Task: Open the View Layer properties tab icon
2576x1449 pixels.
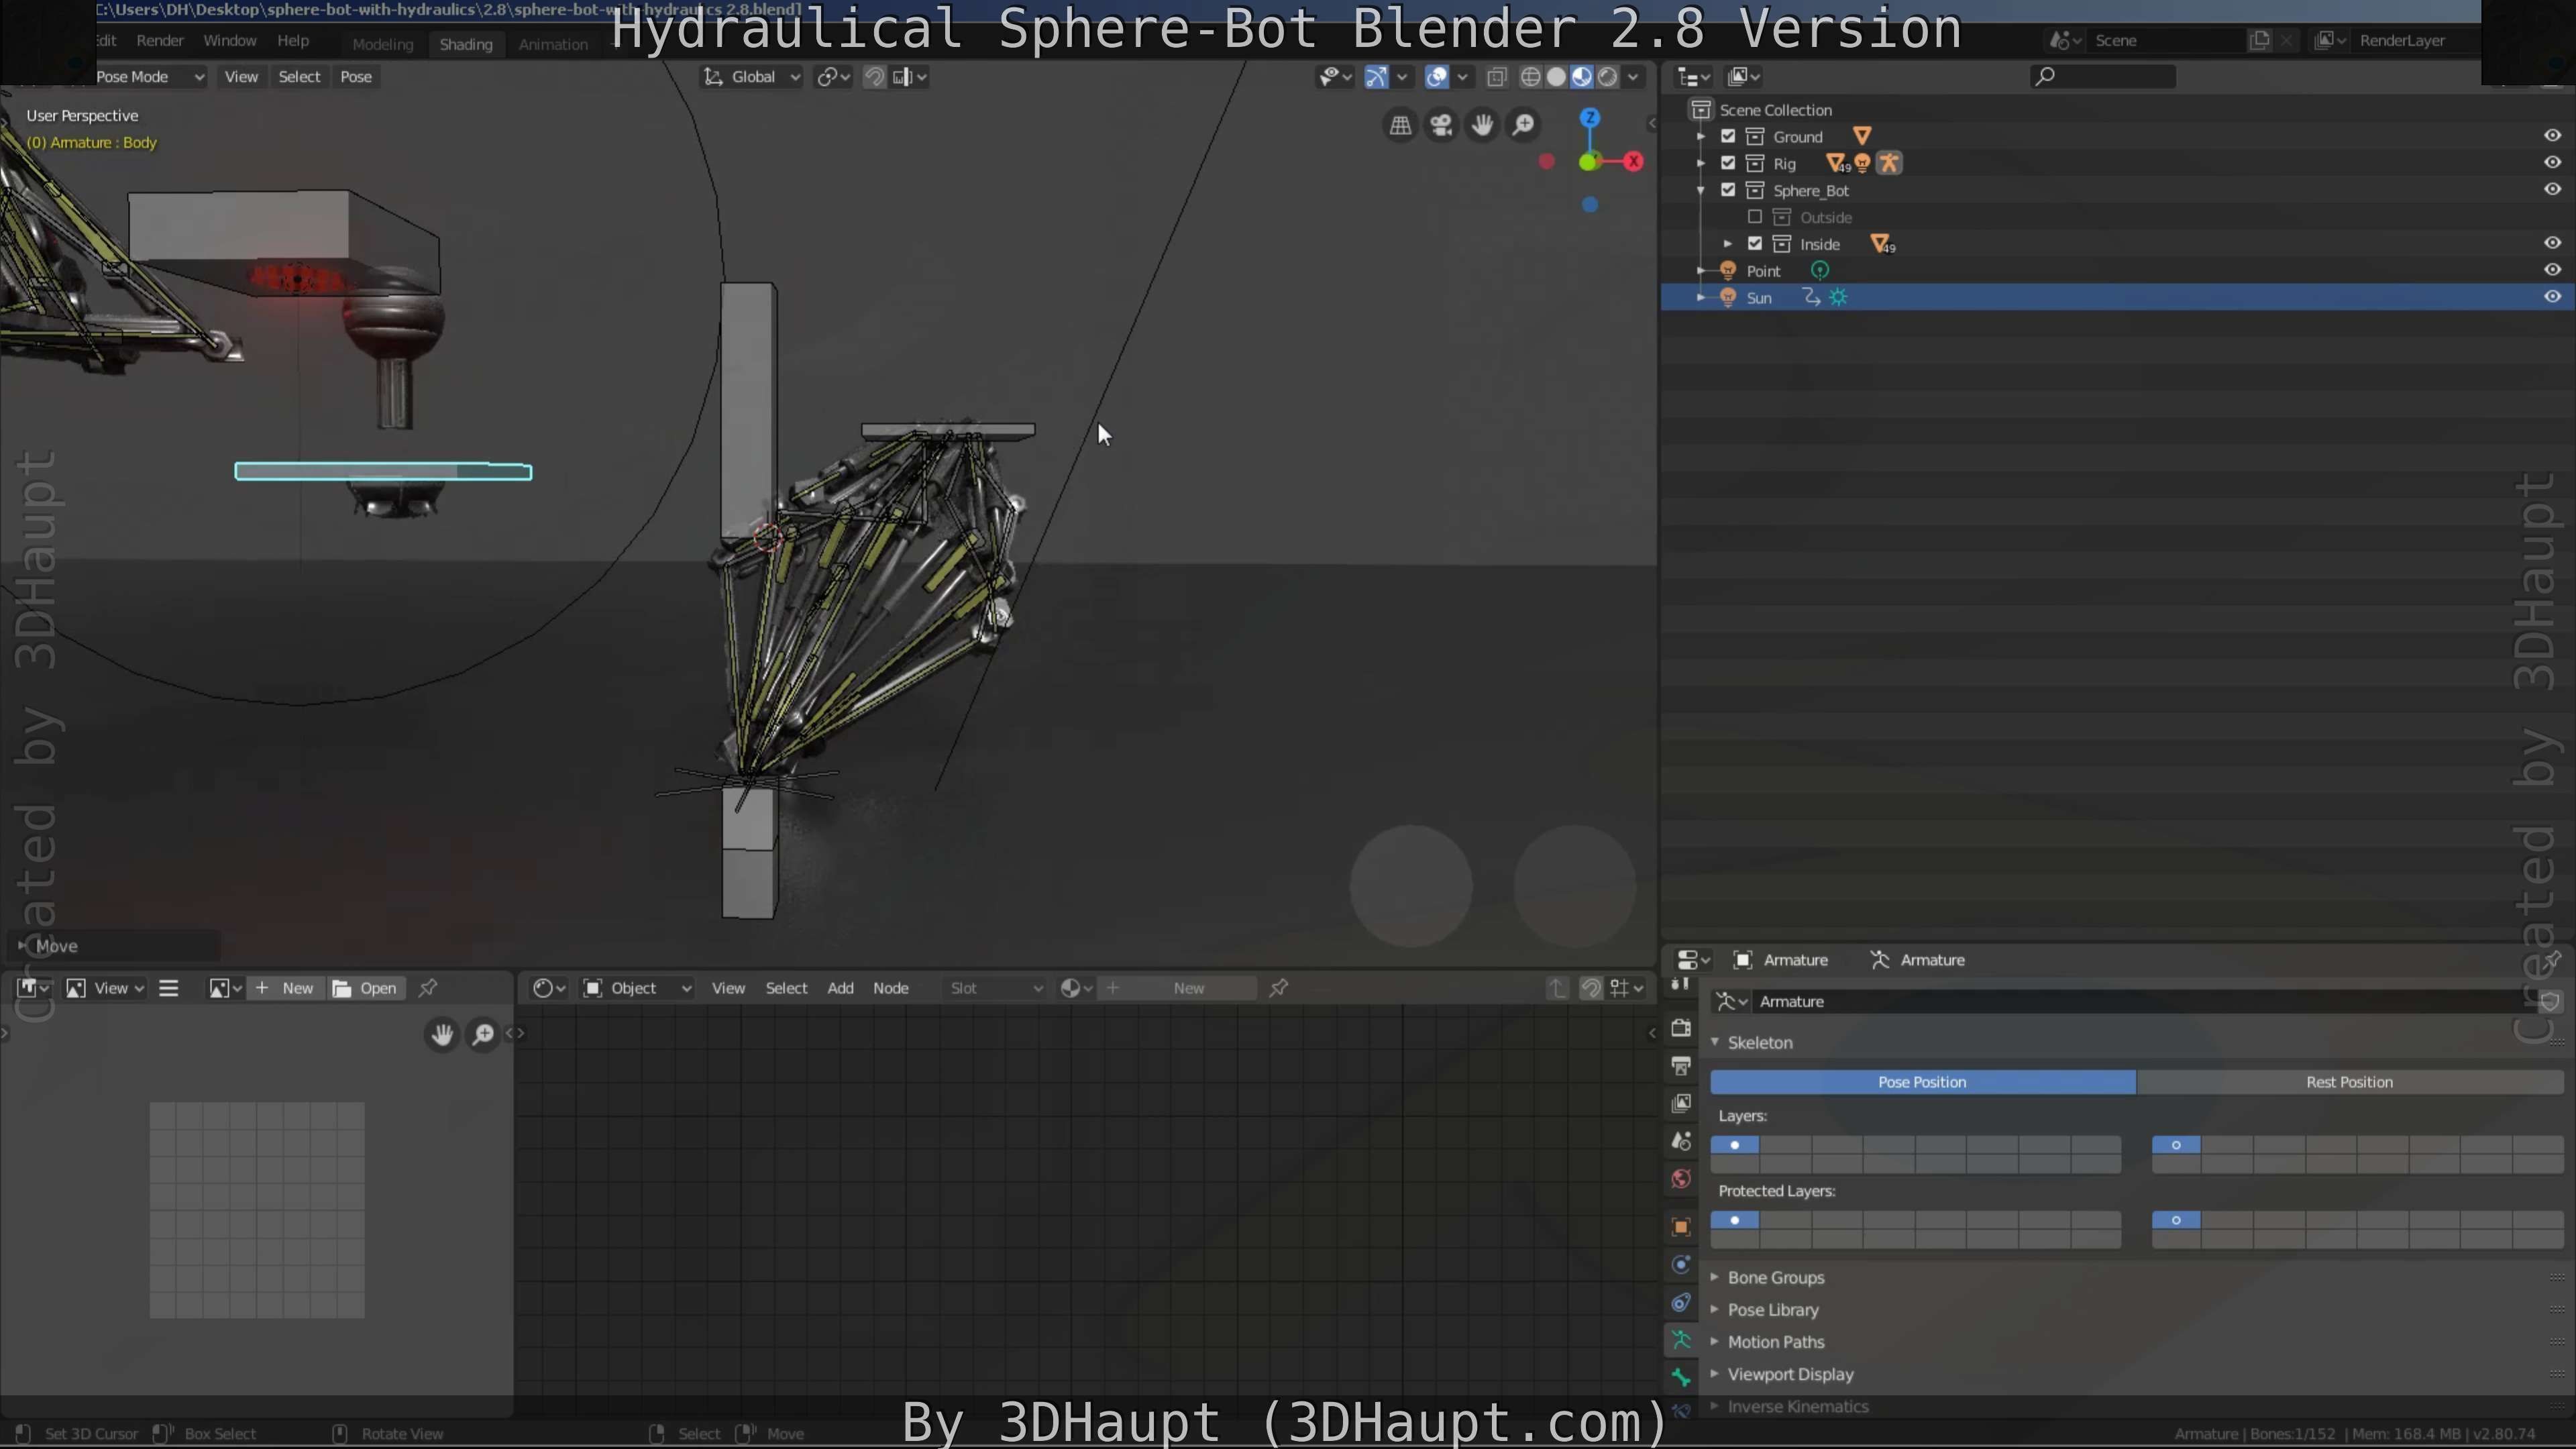Action: tap(1681, 1103)
